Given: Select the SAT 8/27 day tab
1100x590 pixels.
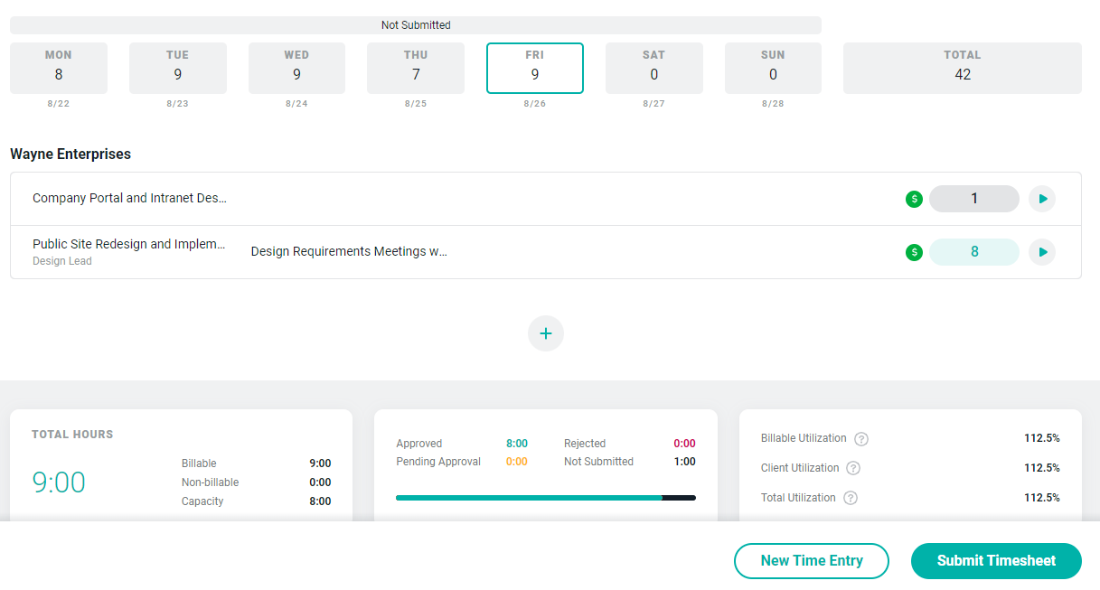Looking at the screenshot, I should 653,69.
